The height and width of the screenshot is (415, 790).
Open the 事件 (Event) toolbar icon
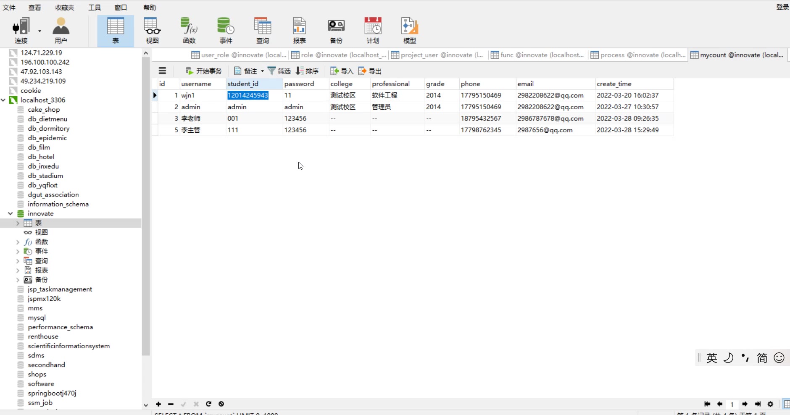click(x=226, y=31)
